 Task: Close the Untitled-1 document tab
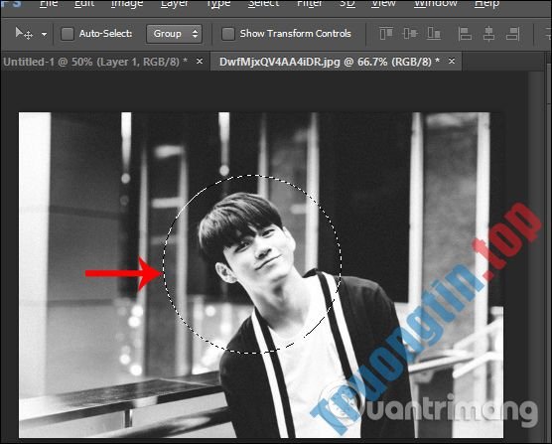200,62
